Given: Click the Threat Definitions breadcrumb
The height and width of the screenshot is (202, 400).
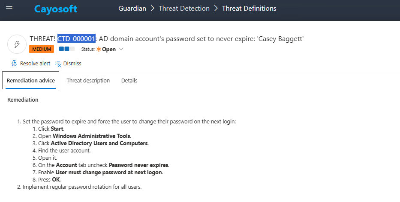Looking at the screenshot, I should [x=249, y=9].
